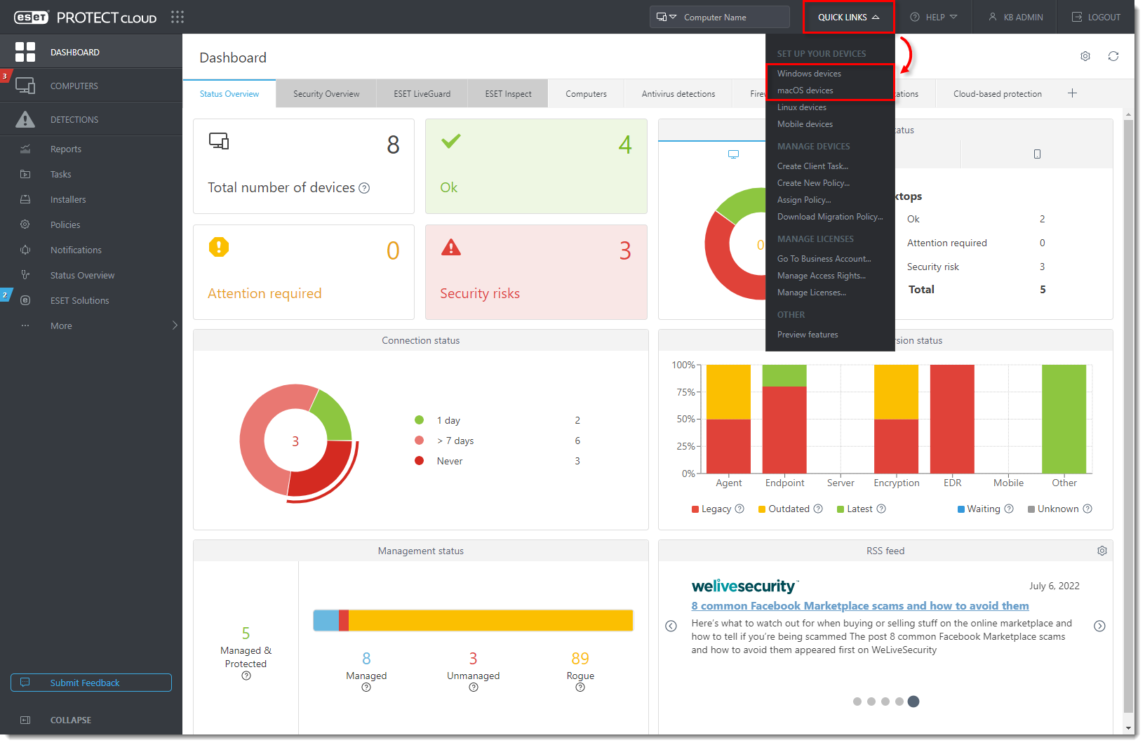Choose Go To Business Account menu item
The image size is (1145, 745).
pyautogui.click(x=824, y=259)
